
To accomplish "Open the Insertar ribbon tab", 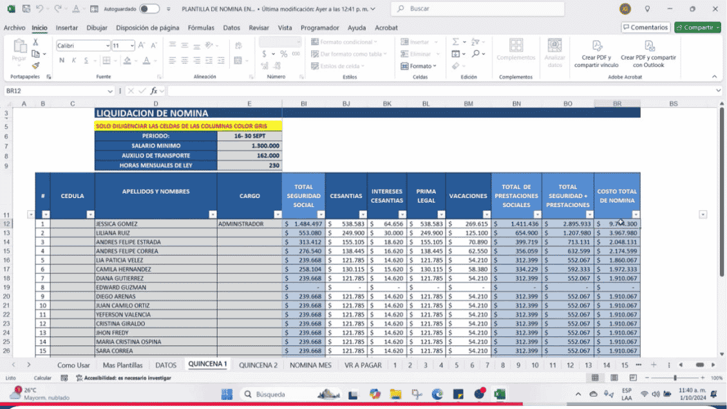I will point(67,28).
